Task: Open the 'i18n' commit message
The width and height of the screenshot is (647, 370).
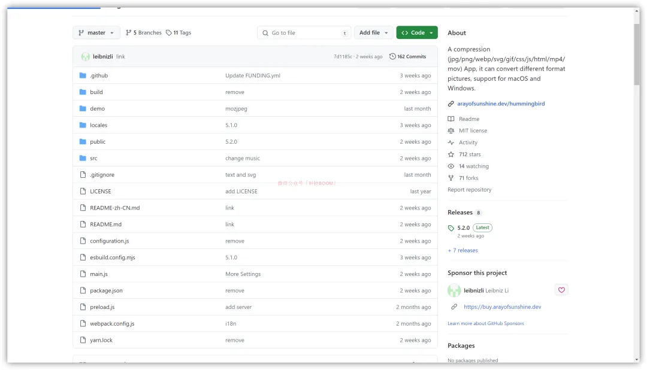Action: (231, 323)
